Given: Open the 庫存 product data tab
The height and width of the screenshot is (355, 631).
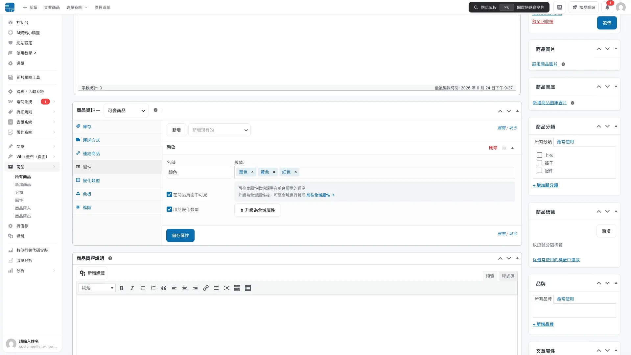Looking at the screenshot, I should [117, 127].
